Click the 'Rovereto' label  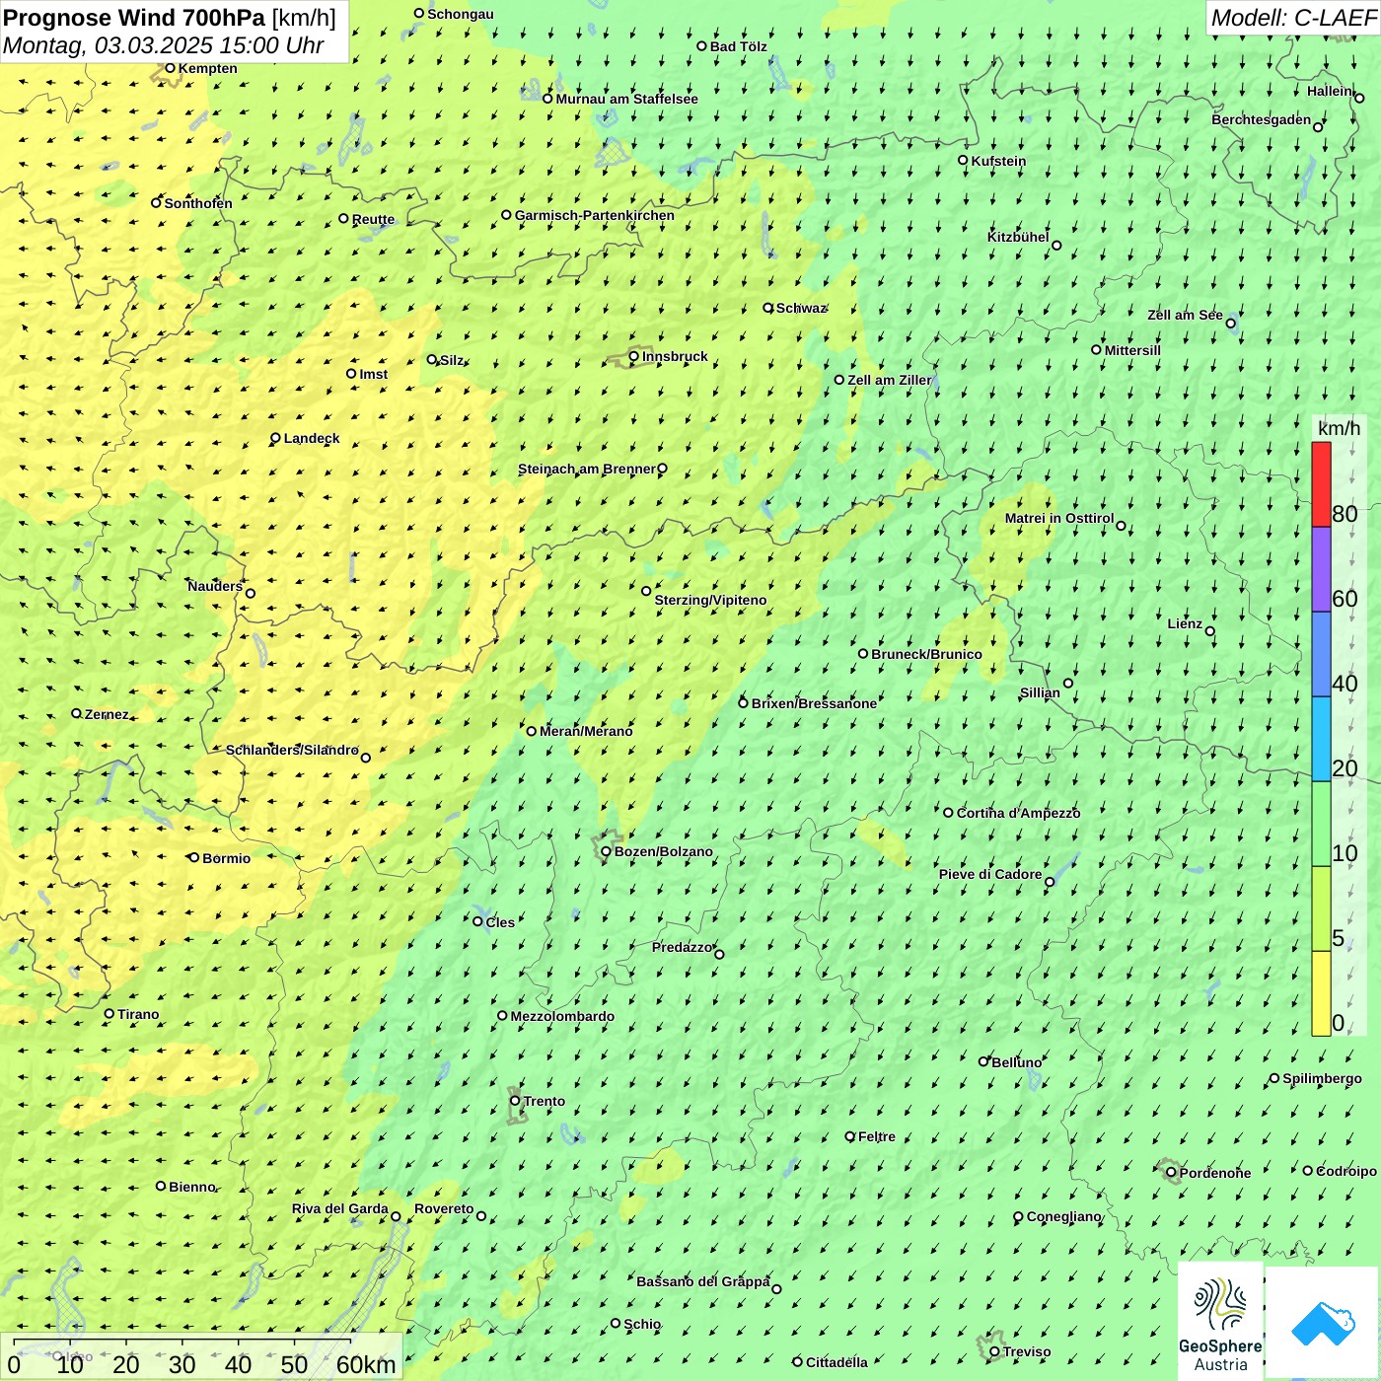444,1208
